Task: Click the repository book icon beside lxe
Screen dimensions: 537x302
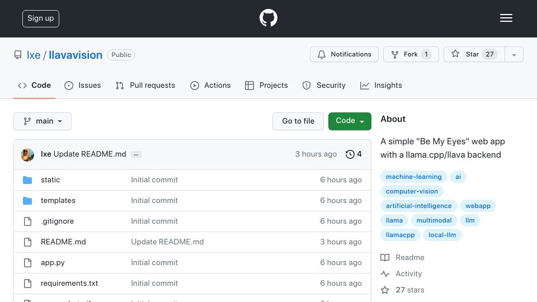Action: (x=18, y=55)
